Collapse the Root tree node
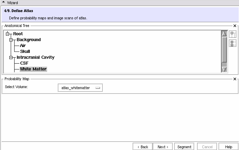Screen dimensions: 239x150 coord(8,34)
